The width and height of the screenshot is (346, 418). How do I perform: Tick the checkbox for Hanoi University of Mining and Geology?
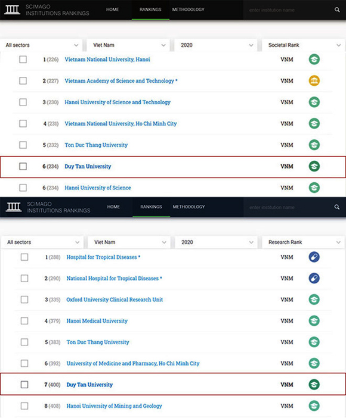(24, 405)
